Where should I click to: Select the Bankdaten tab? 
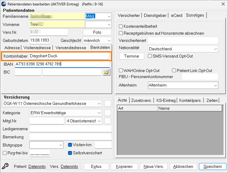[100, 47]
